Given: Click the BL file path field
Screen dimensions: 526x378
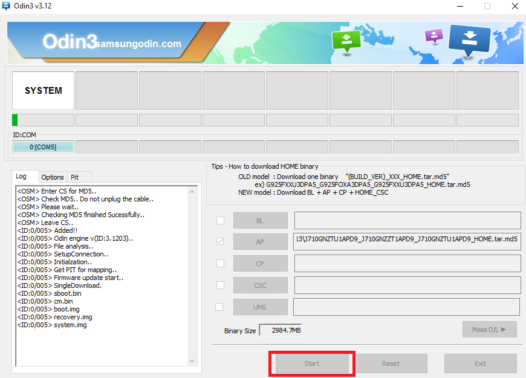Looking at the screenshot, I should [x=407, y=221].
